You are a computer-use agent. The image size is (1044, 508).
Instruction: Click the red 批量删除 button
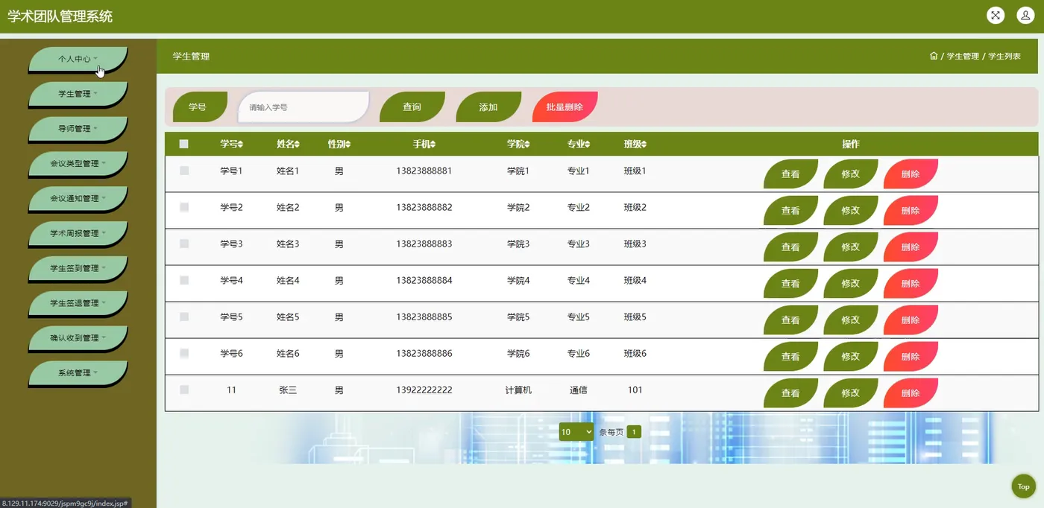565,107
